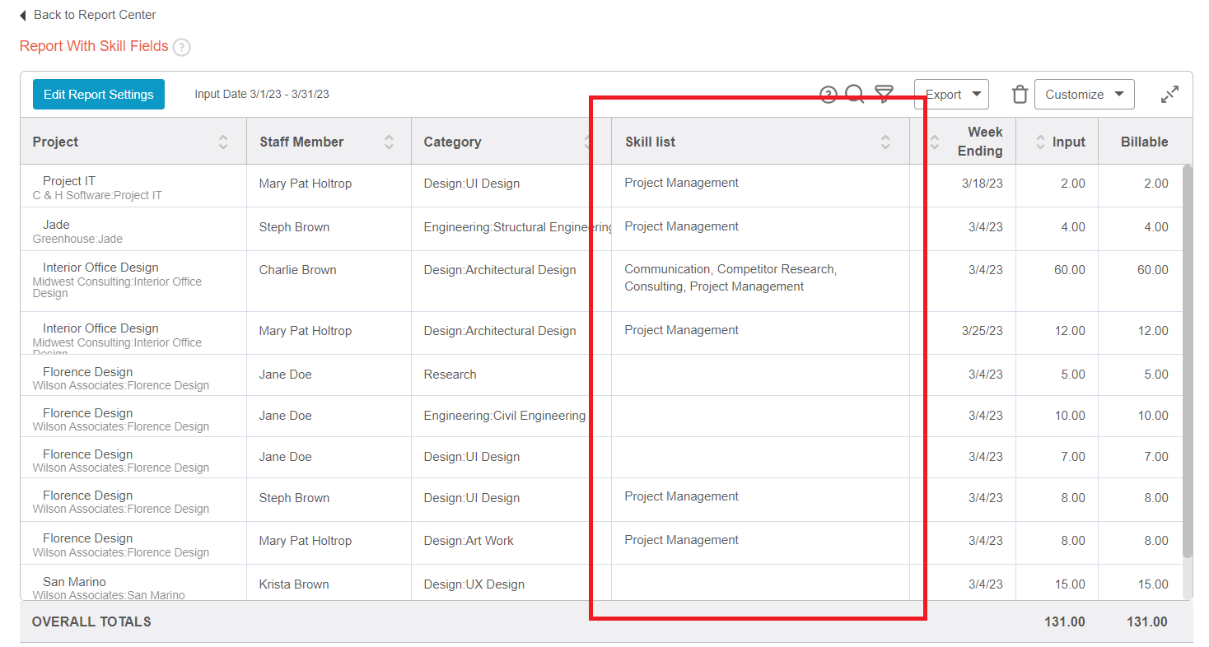
Task: Click the Category column header
Action: coord(453,141)
